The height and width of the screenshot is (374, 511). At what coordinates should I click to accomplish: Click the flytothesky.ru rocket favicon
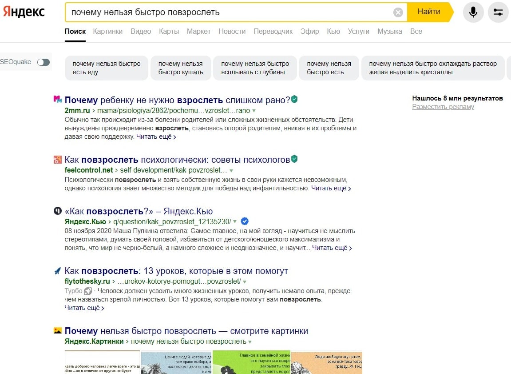pyautogui.click(x=57, y=270)
